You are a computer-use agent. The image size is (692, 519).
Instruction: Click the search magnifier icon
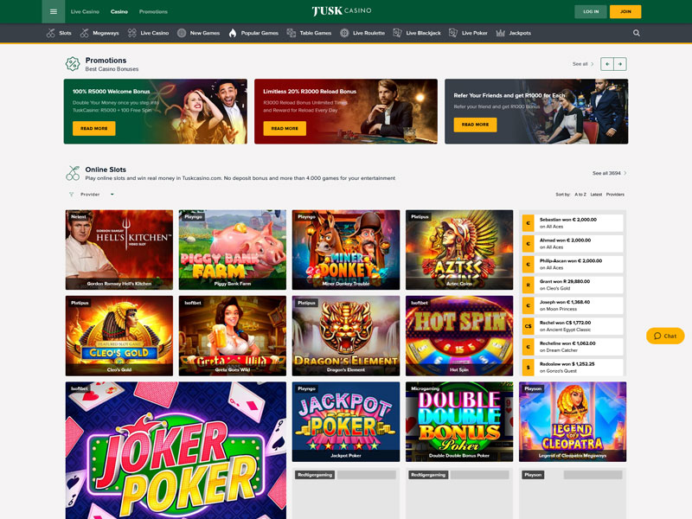636,33
